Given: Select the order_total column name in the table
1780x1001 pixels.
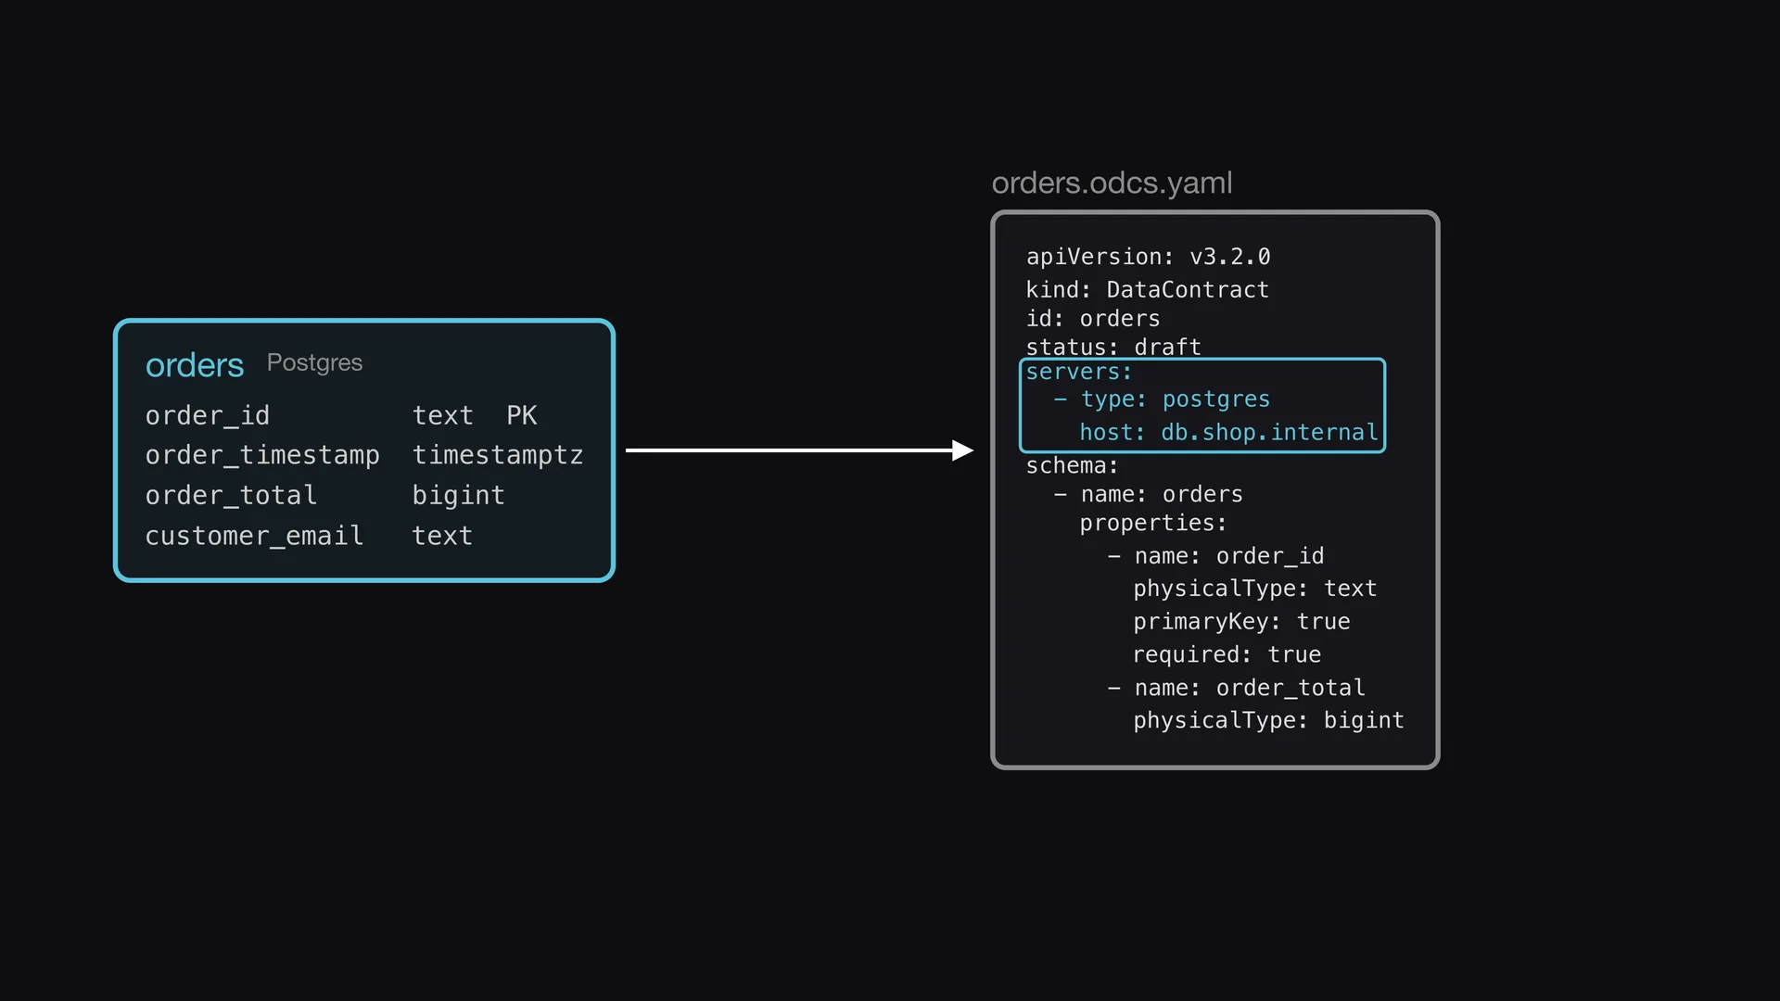Looking at the screenshot, I should click(x=231, y=495).
